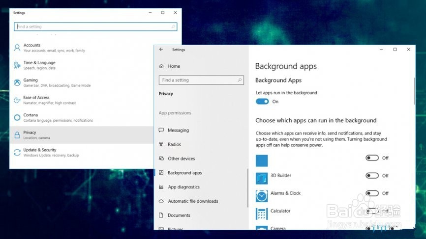Click the App diagnostics chart icon
This screenshot has height=239, width=426.
161,187
